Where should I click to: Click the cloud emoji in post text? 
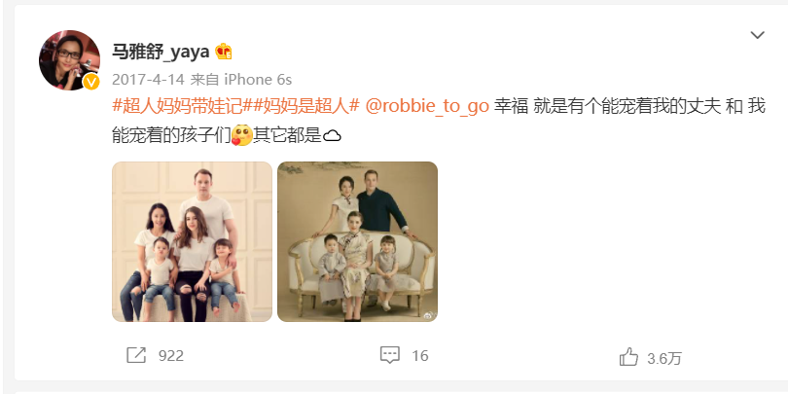332,135
